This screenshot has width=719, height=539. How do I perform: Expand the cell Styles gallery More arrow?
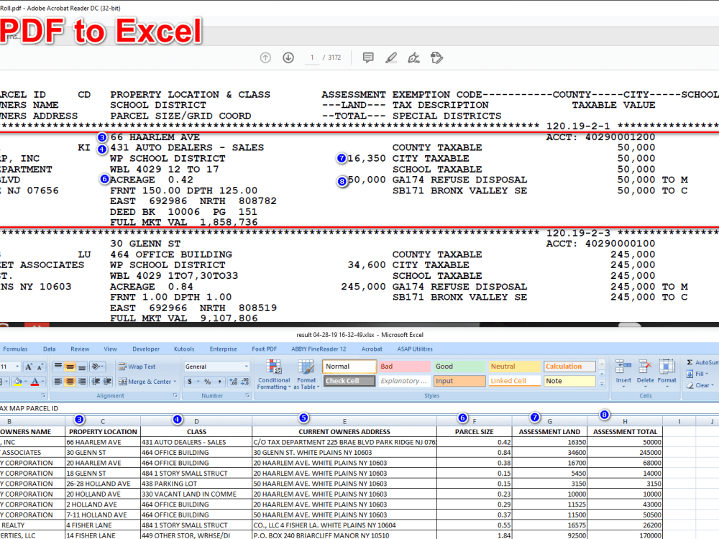point(602,384)
